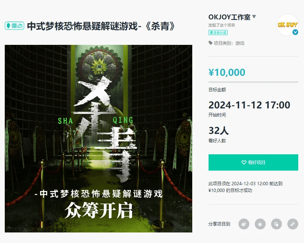Click the 2024-11-12 17:00 start time
304x243 pixels.
coord(249,105)
